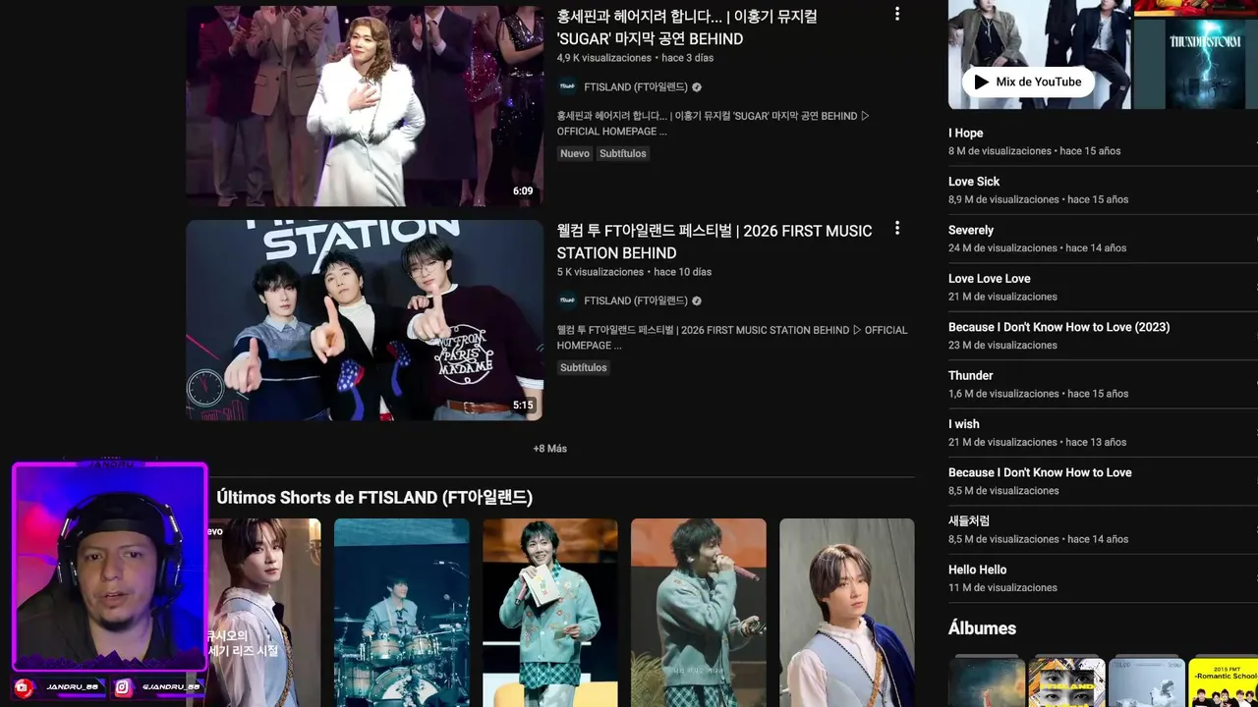The width and height of the screenshot is (1258, 707).
Task: Open the SUGAR BEHIND video thumbnail
Action: [x=365, y=106]
